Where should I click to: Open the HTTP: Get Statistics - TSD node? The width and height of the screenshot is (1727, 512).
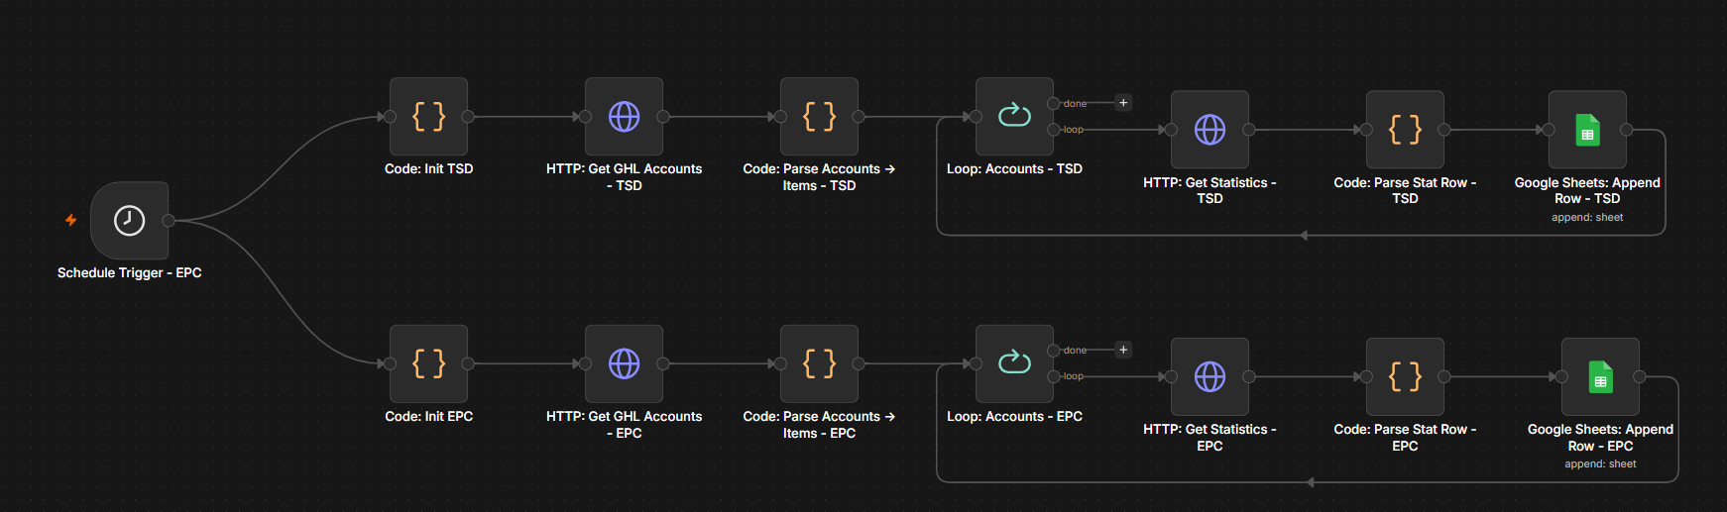(1209, 130)
